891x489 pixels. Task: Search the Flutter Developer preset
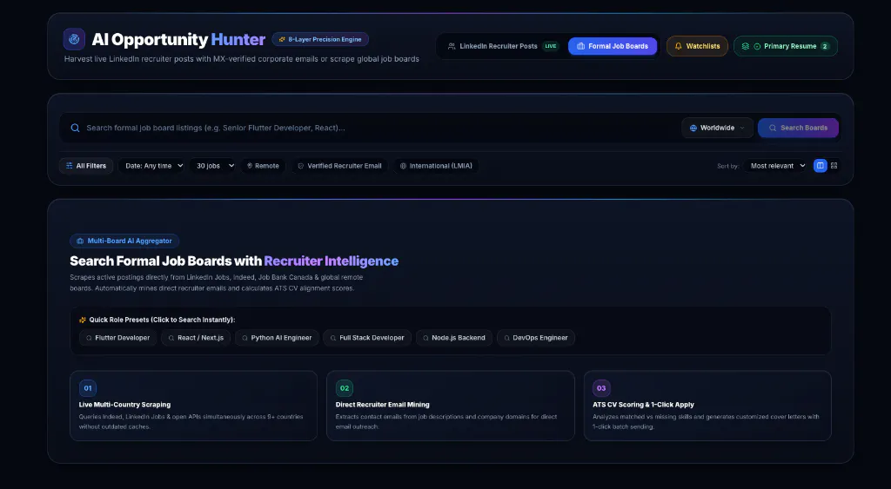pyautogui.click(x=117, y=338)
